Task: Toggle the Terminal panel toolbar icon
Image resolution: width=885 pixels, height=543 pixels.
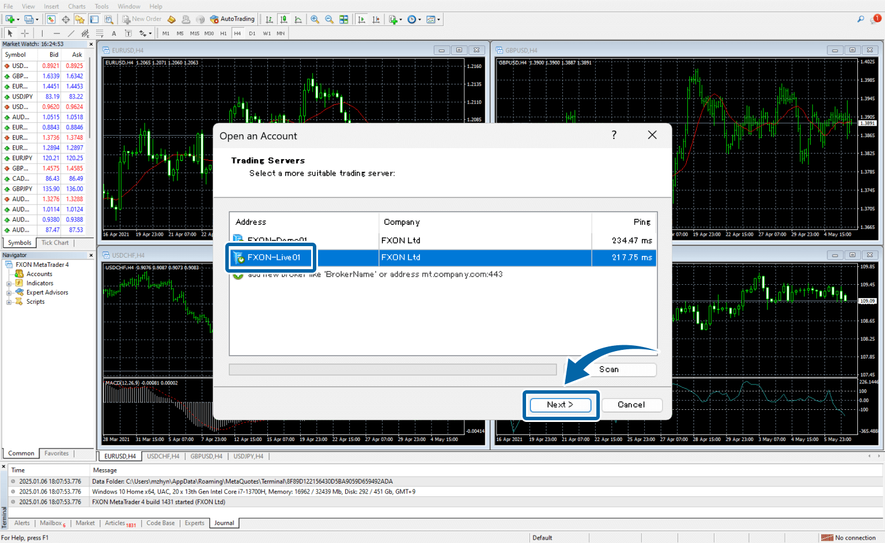Action: [x=94, y=20]
